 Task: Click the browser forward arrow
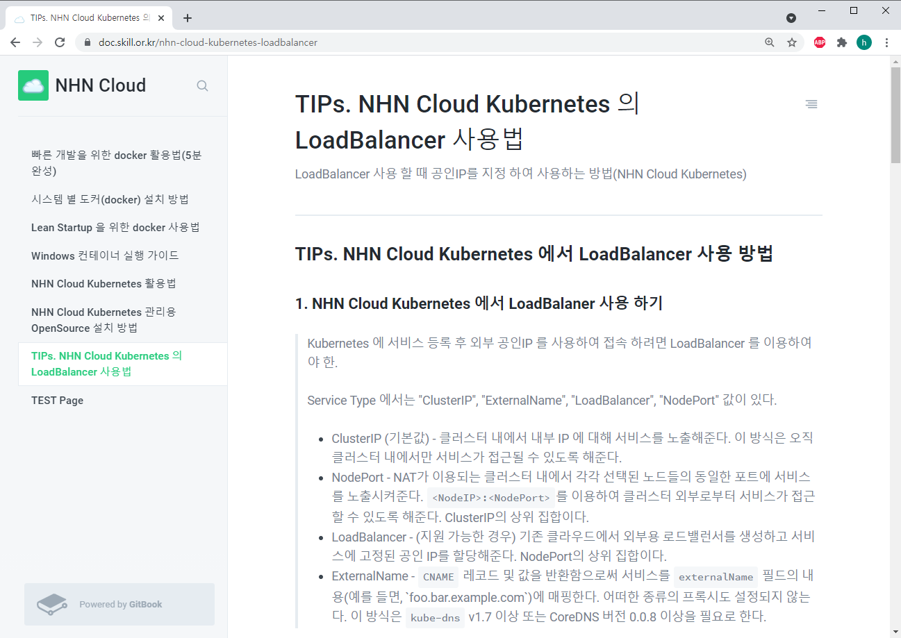click(38, 42)
